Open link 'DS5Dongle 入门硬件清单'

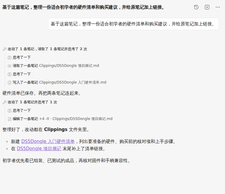click(48, 141)
